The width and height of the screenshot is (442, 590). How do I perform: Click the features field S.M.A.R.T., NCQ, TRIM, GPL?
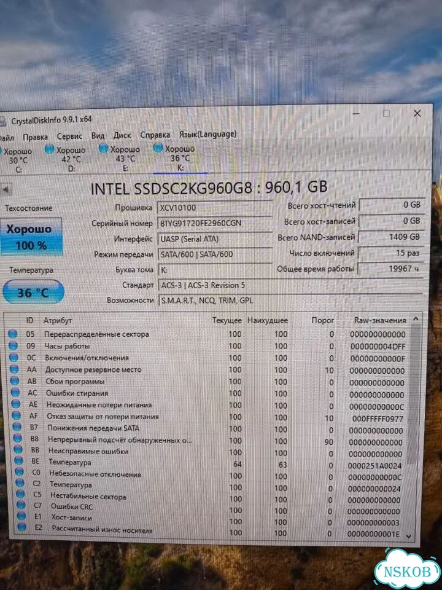click(290, 301)
